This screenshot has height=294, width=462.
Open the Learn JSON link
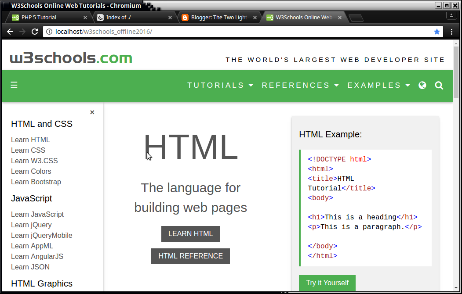tap(30, 267)
